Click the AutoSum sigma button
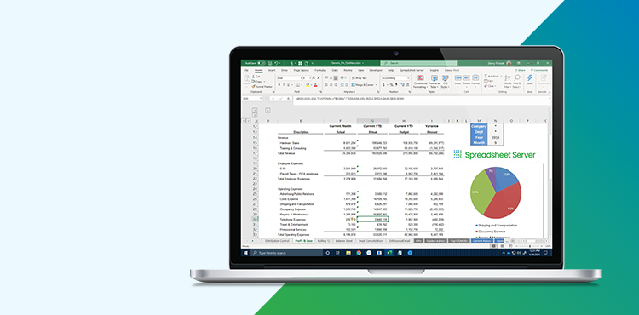The width and height of the screenshot is (639, 315). (492, 76)
